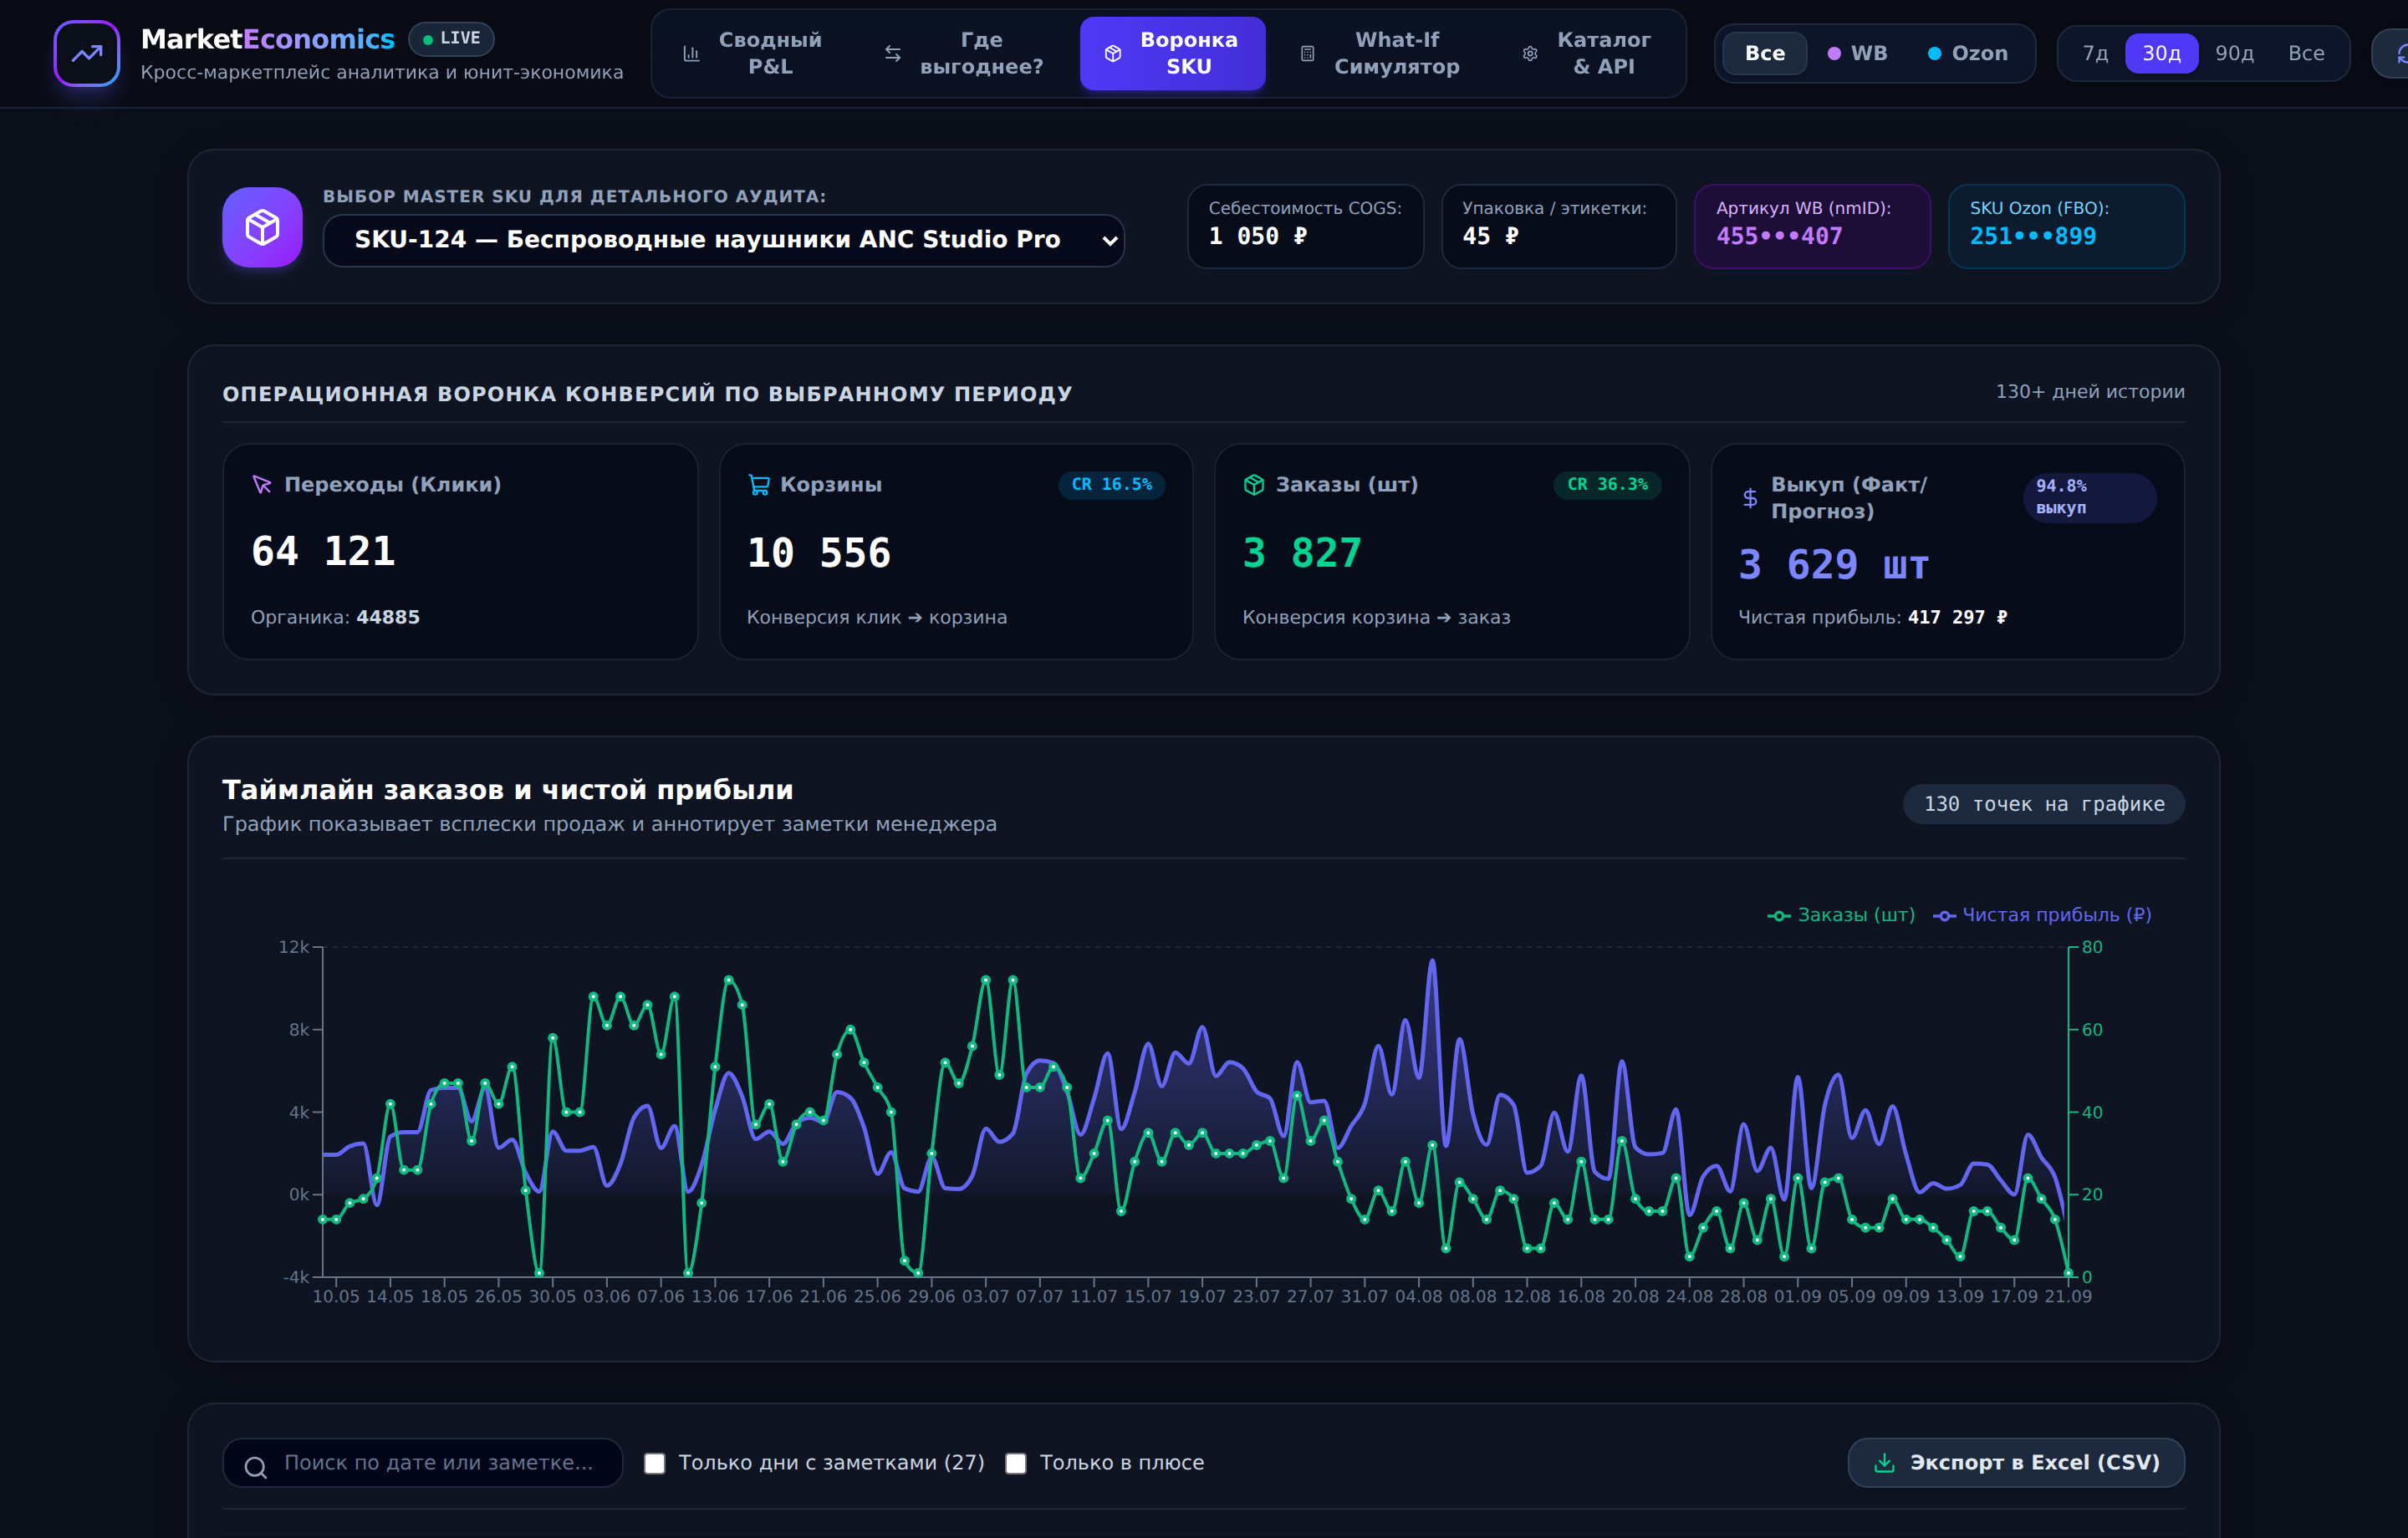Open the Master SKU dropdown

[x=724, y=240]
